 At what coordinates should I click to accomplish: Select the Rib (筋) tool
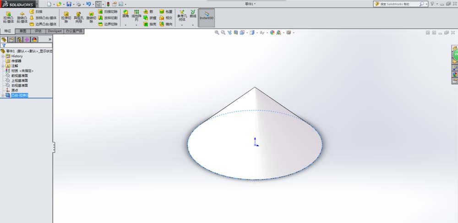tap(148, 11)
